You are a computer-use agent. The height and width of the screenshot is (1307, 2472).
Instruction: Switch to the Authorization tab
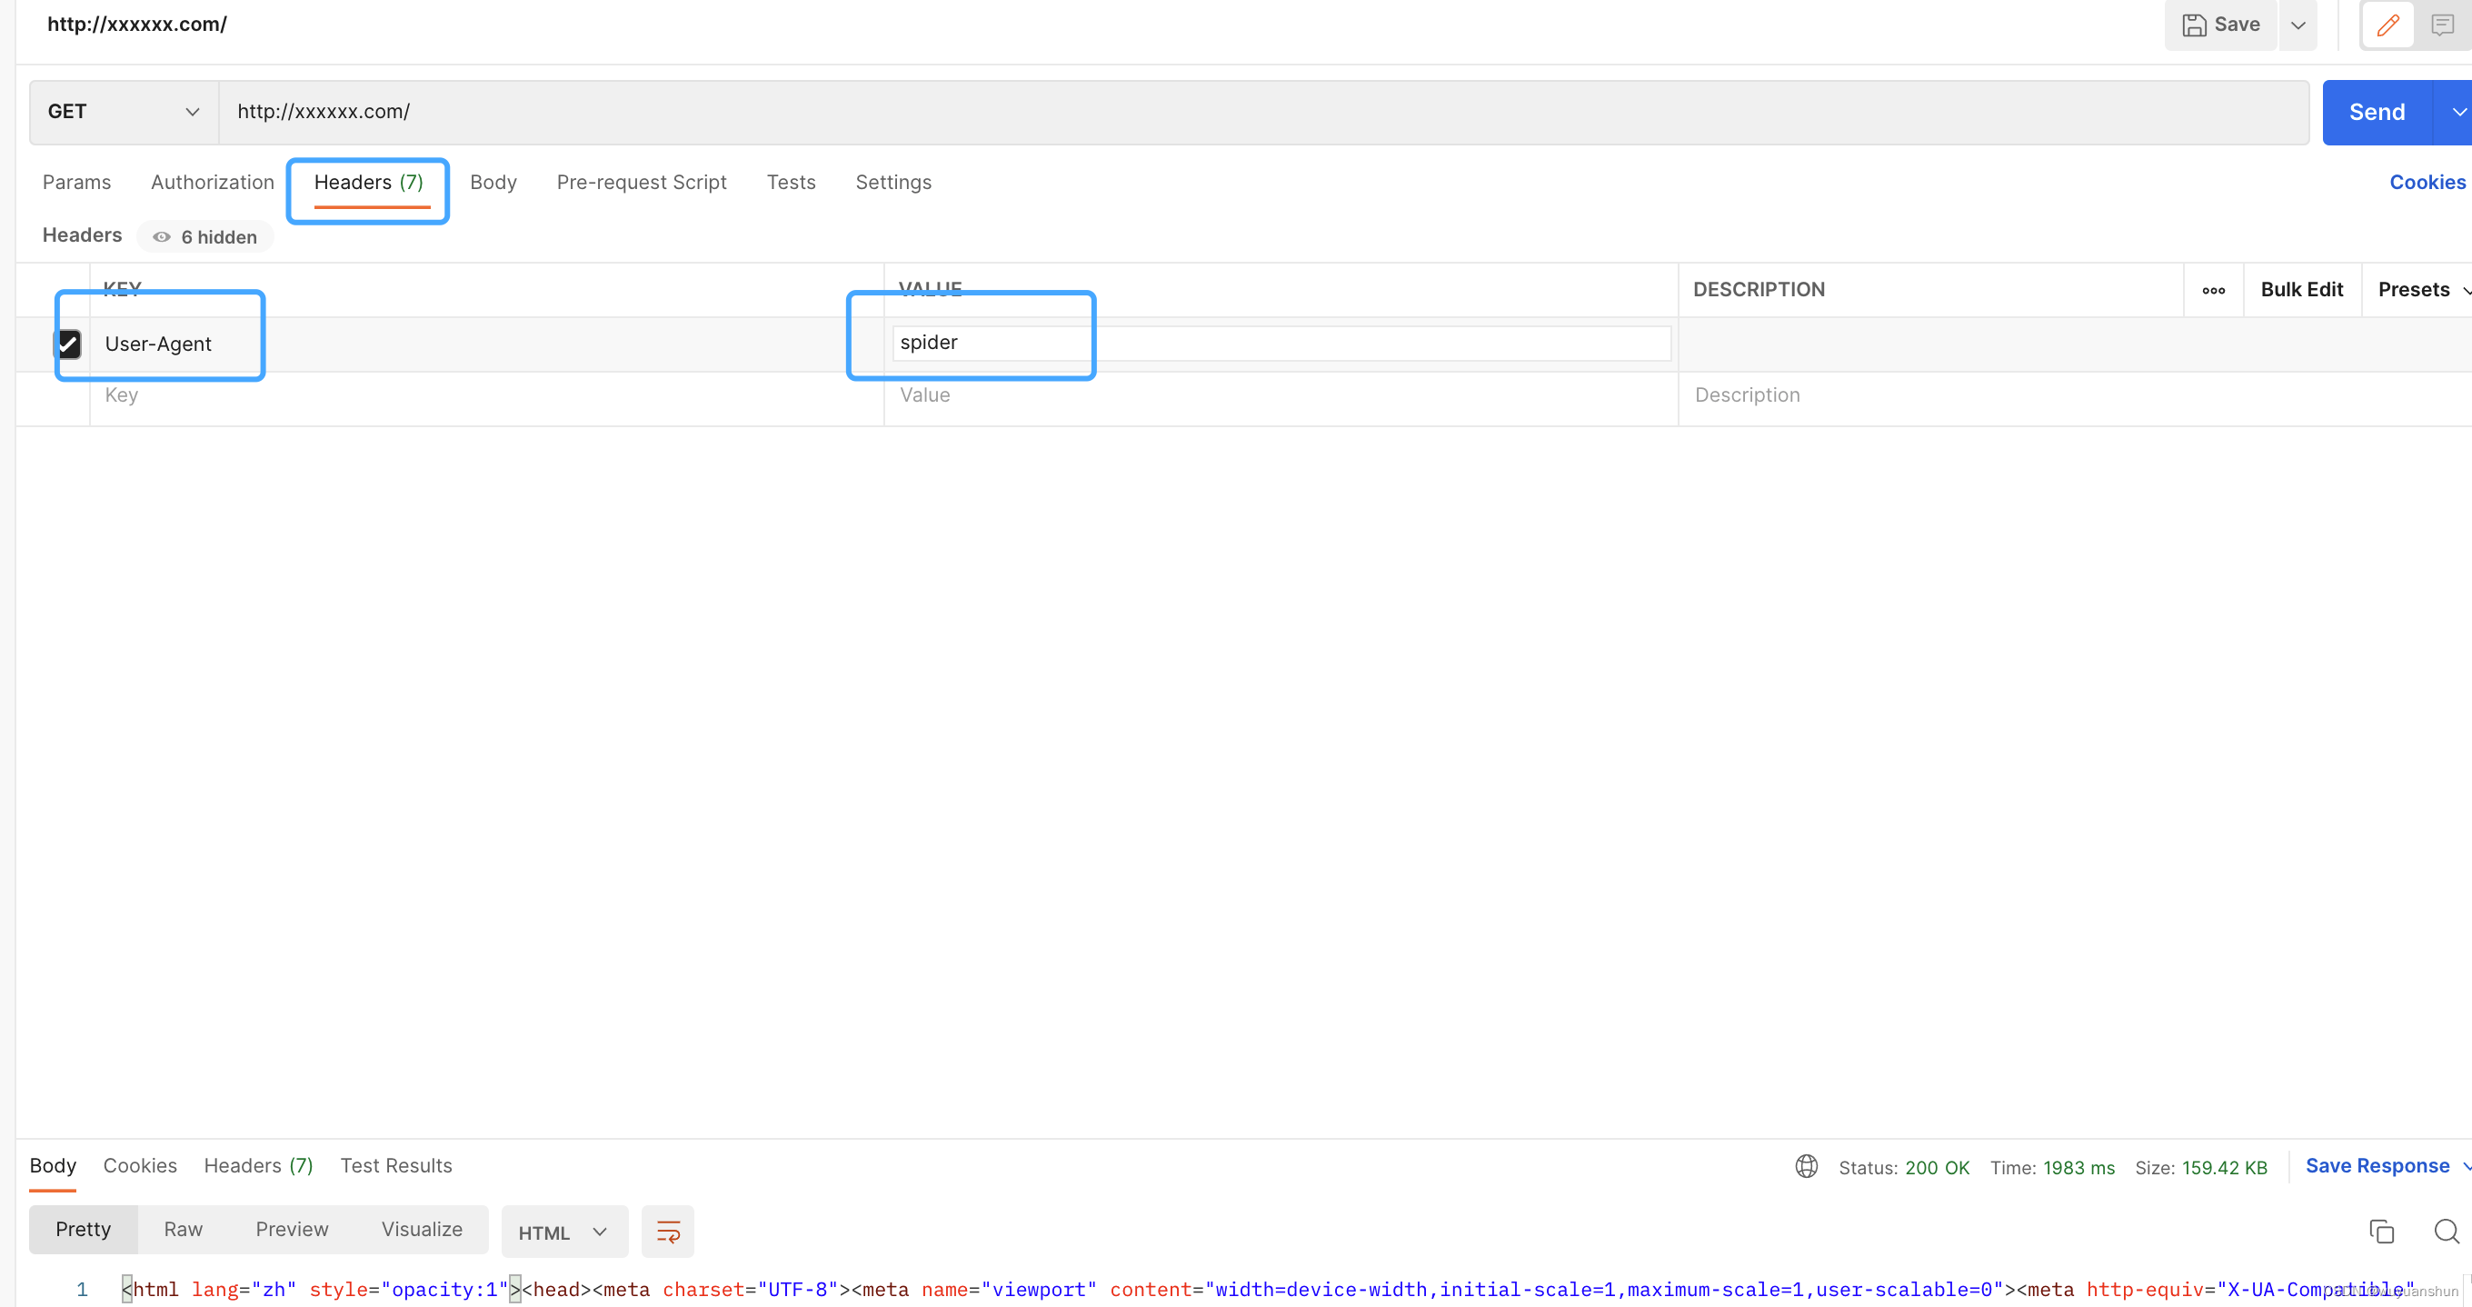tap(212, 183)
